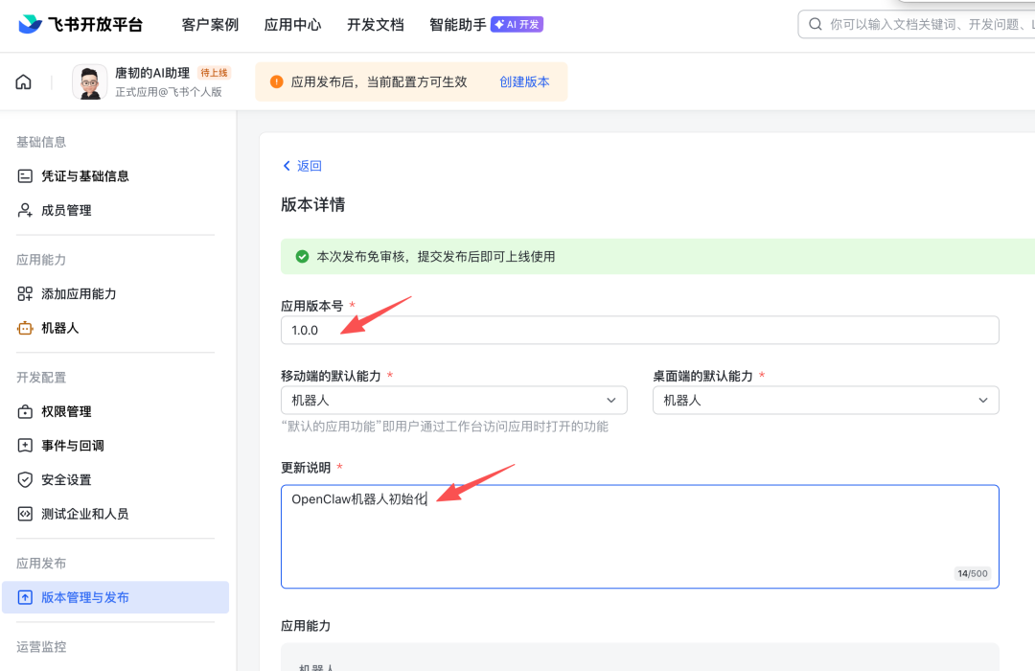Image resolution: width=1035 pixels, height=671 pixels.
Task: Click the home icon next to app name
Action: [x=23, y=81]
